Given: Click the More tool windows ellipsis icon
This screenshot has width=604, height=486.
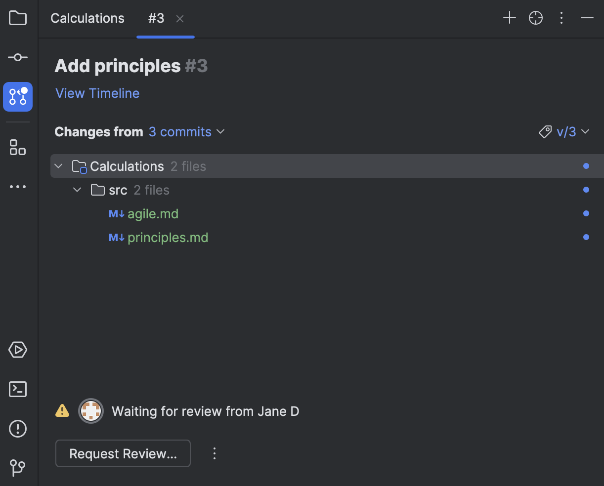Looking at the screenshot, I should (18, 186).
